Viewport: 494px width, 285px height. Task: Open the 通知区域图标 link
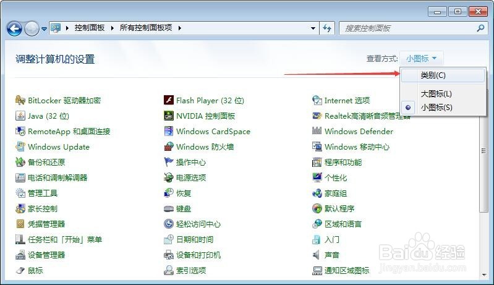347,270
